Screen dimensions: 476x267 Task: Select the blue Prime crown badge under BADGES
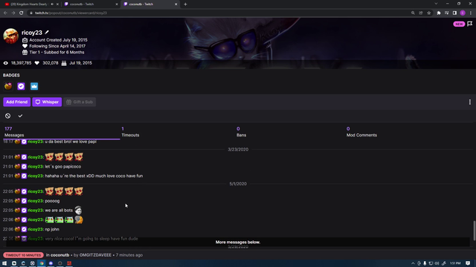[34, 86]
